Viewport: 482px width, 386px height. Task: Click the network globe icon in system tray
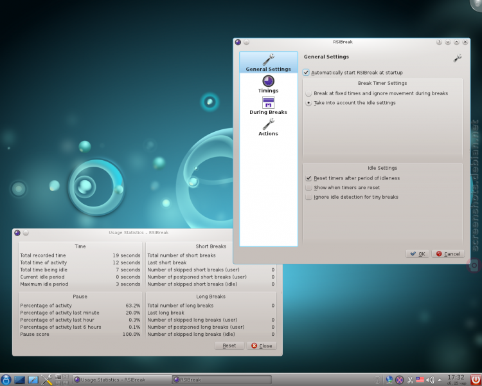[389, 380]
